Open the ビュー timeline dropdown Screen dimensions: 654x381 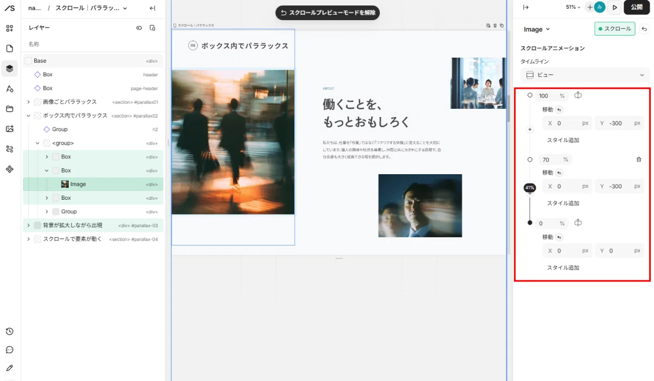pos(585,75)
